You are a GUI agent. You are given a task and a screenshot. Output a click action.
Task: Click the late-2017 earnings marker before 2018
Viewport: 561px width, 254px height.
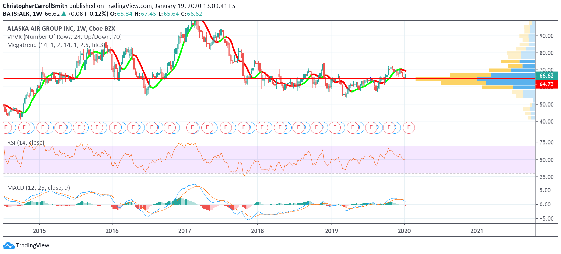tap(244, 128)
